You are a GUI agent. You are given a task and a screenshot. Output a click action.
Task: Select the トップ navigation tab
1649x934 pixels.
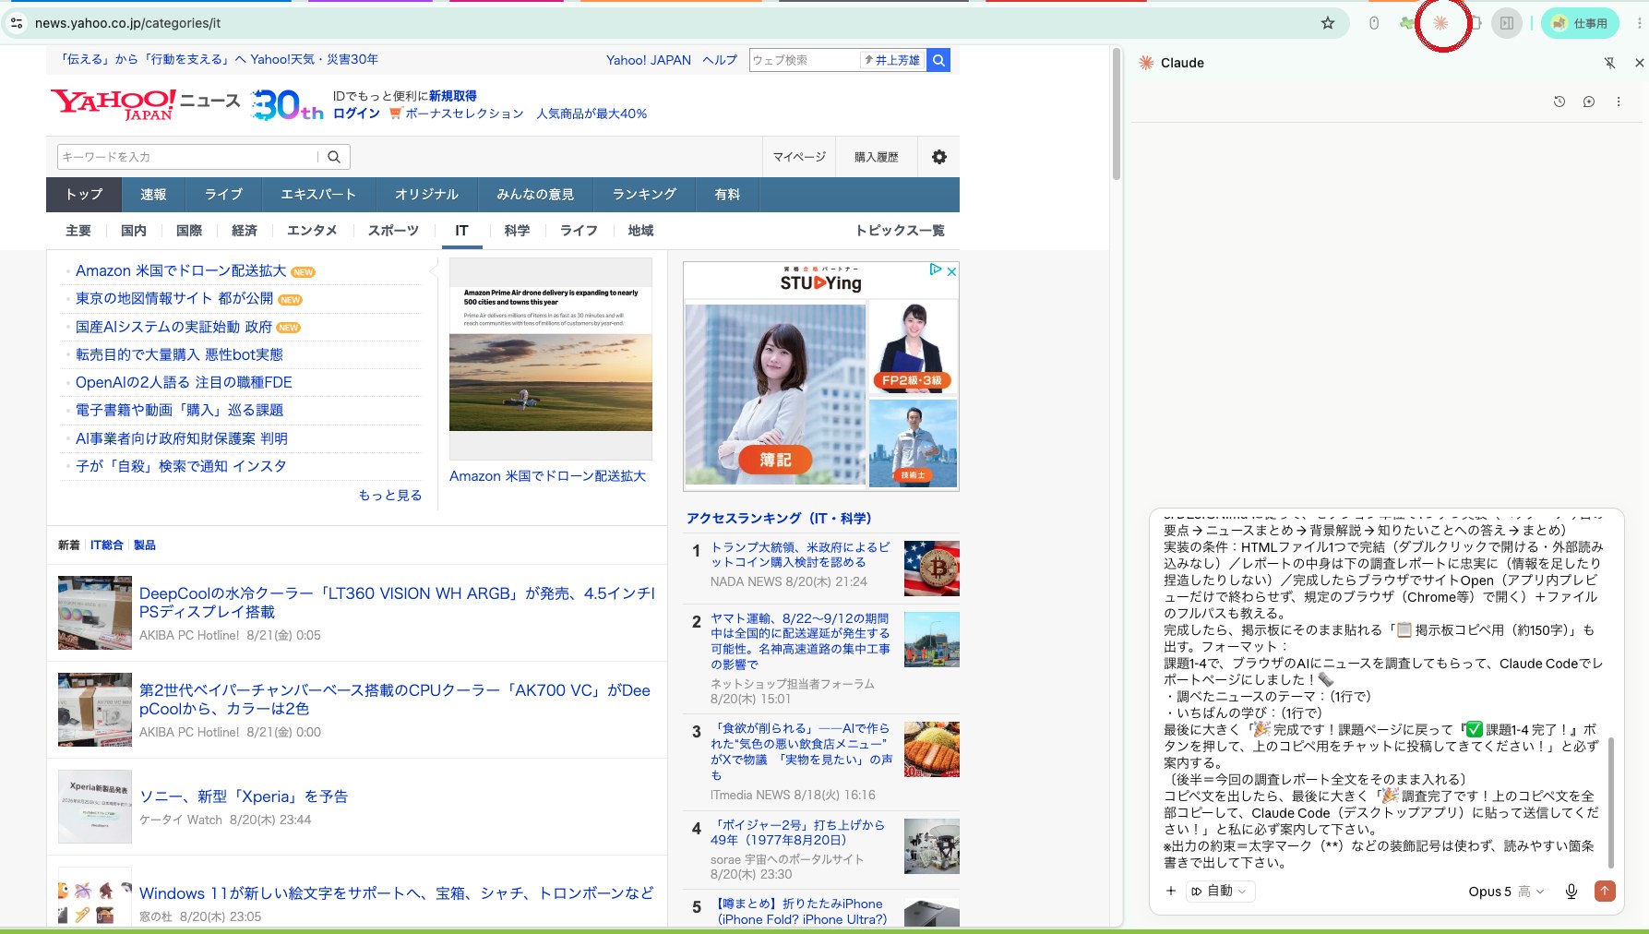pyautogui.click(x=84, y=195)
